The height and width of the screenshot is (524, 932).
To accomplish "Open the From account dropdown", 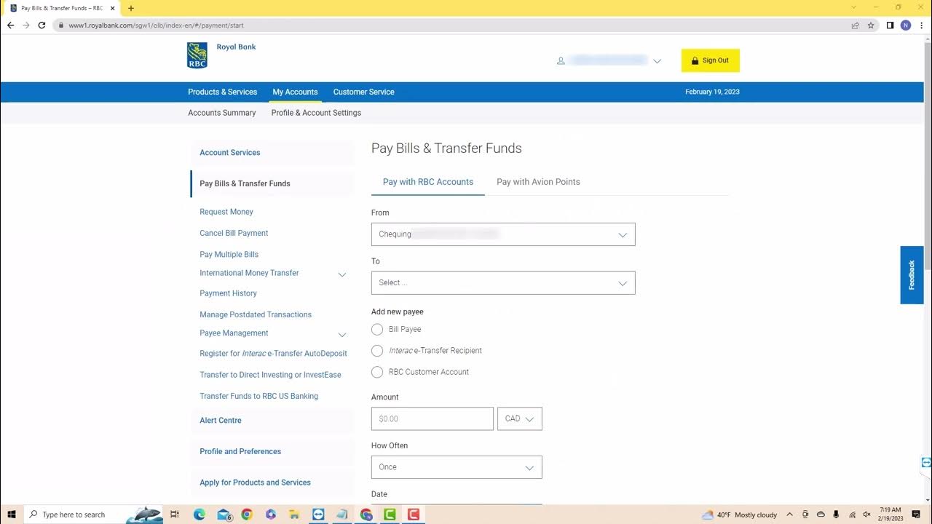I will pos(503,234).
